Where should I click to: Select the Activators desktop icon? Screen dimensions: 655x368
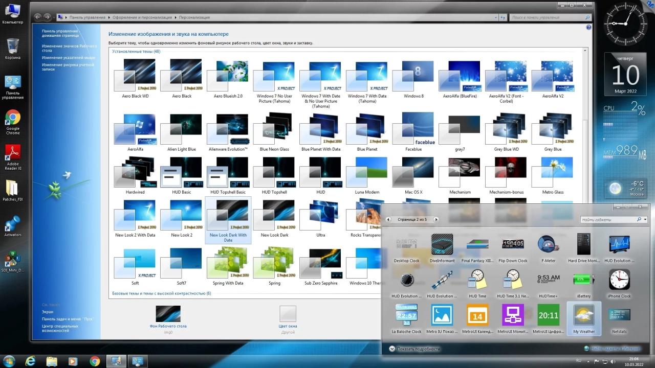pyautogui.click(x=13, y=226)
